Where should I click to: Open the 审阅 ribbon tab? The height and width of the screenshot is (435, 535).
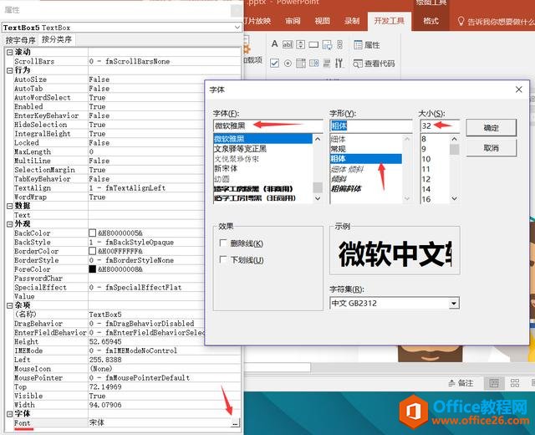[x=293, y=21]
